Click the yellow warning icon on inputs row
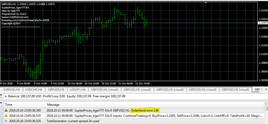 point(6,116)
